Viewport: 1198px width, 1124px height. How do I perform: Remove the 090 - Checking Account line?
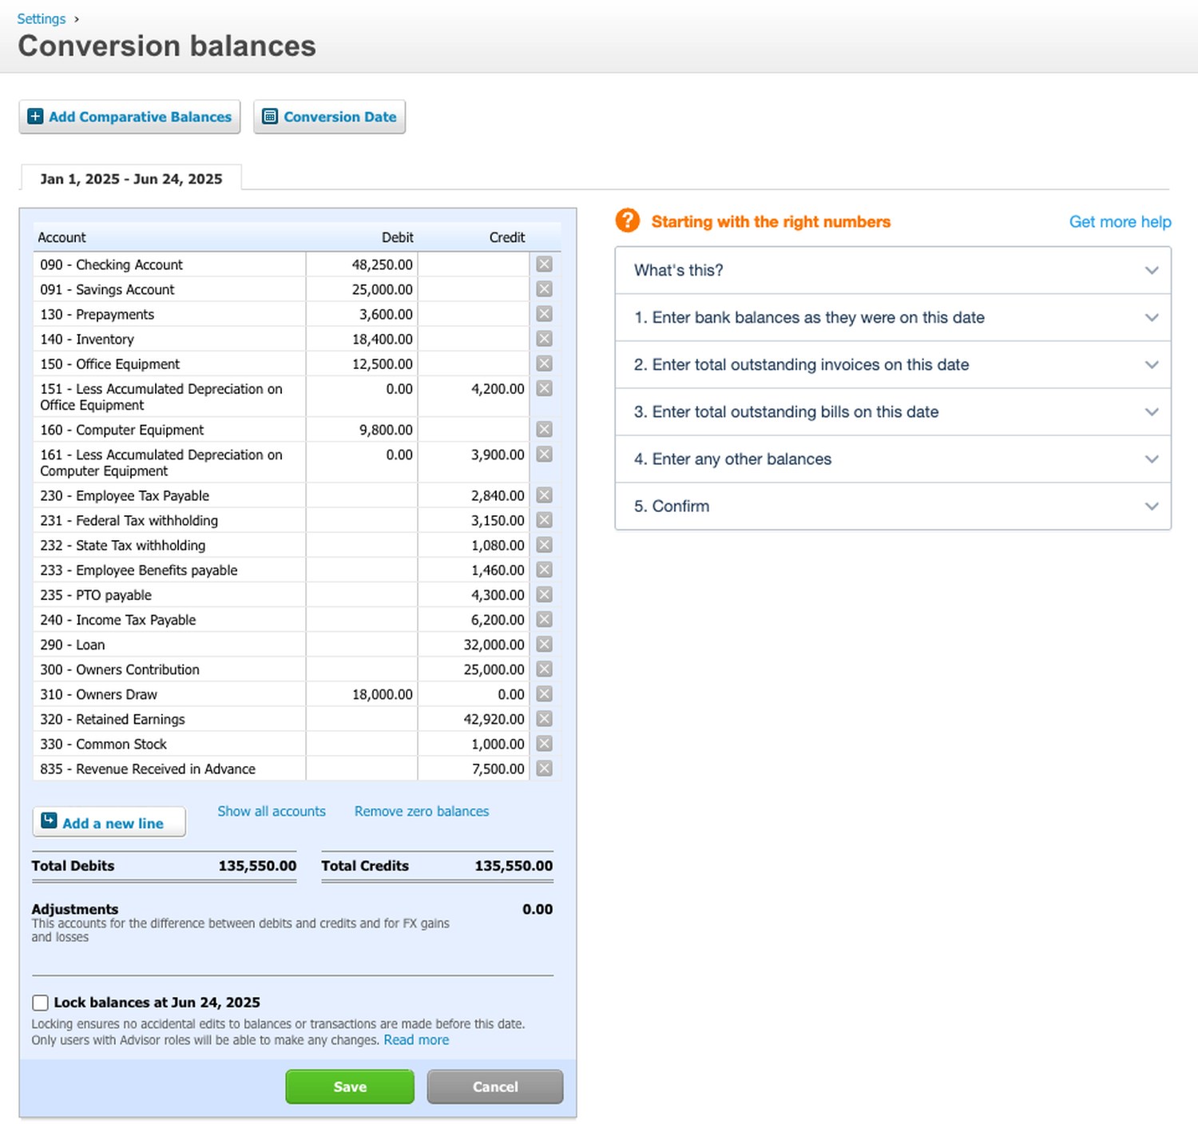pyautogui.click(x=545, y=264)
